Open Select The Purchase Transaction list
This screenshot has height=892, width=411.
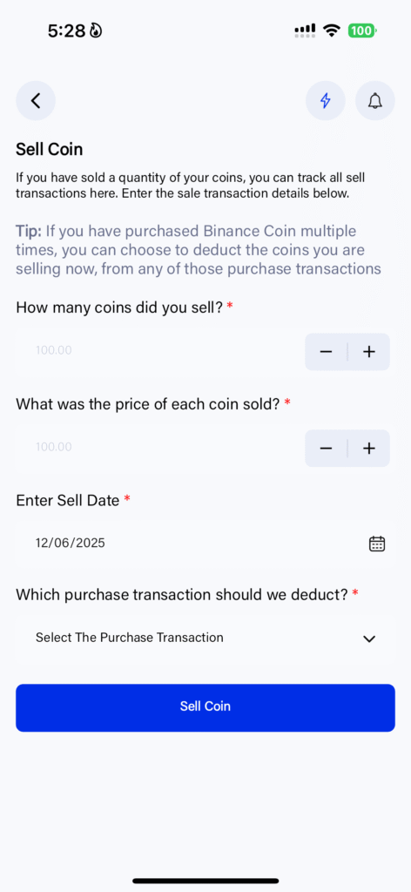coord(205,639)
